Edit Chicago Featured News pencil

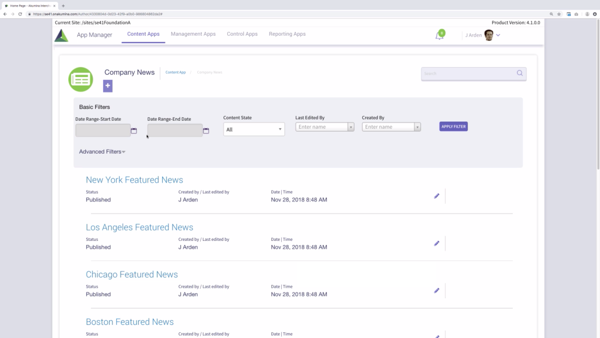click(x=437, y=291)
